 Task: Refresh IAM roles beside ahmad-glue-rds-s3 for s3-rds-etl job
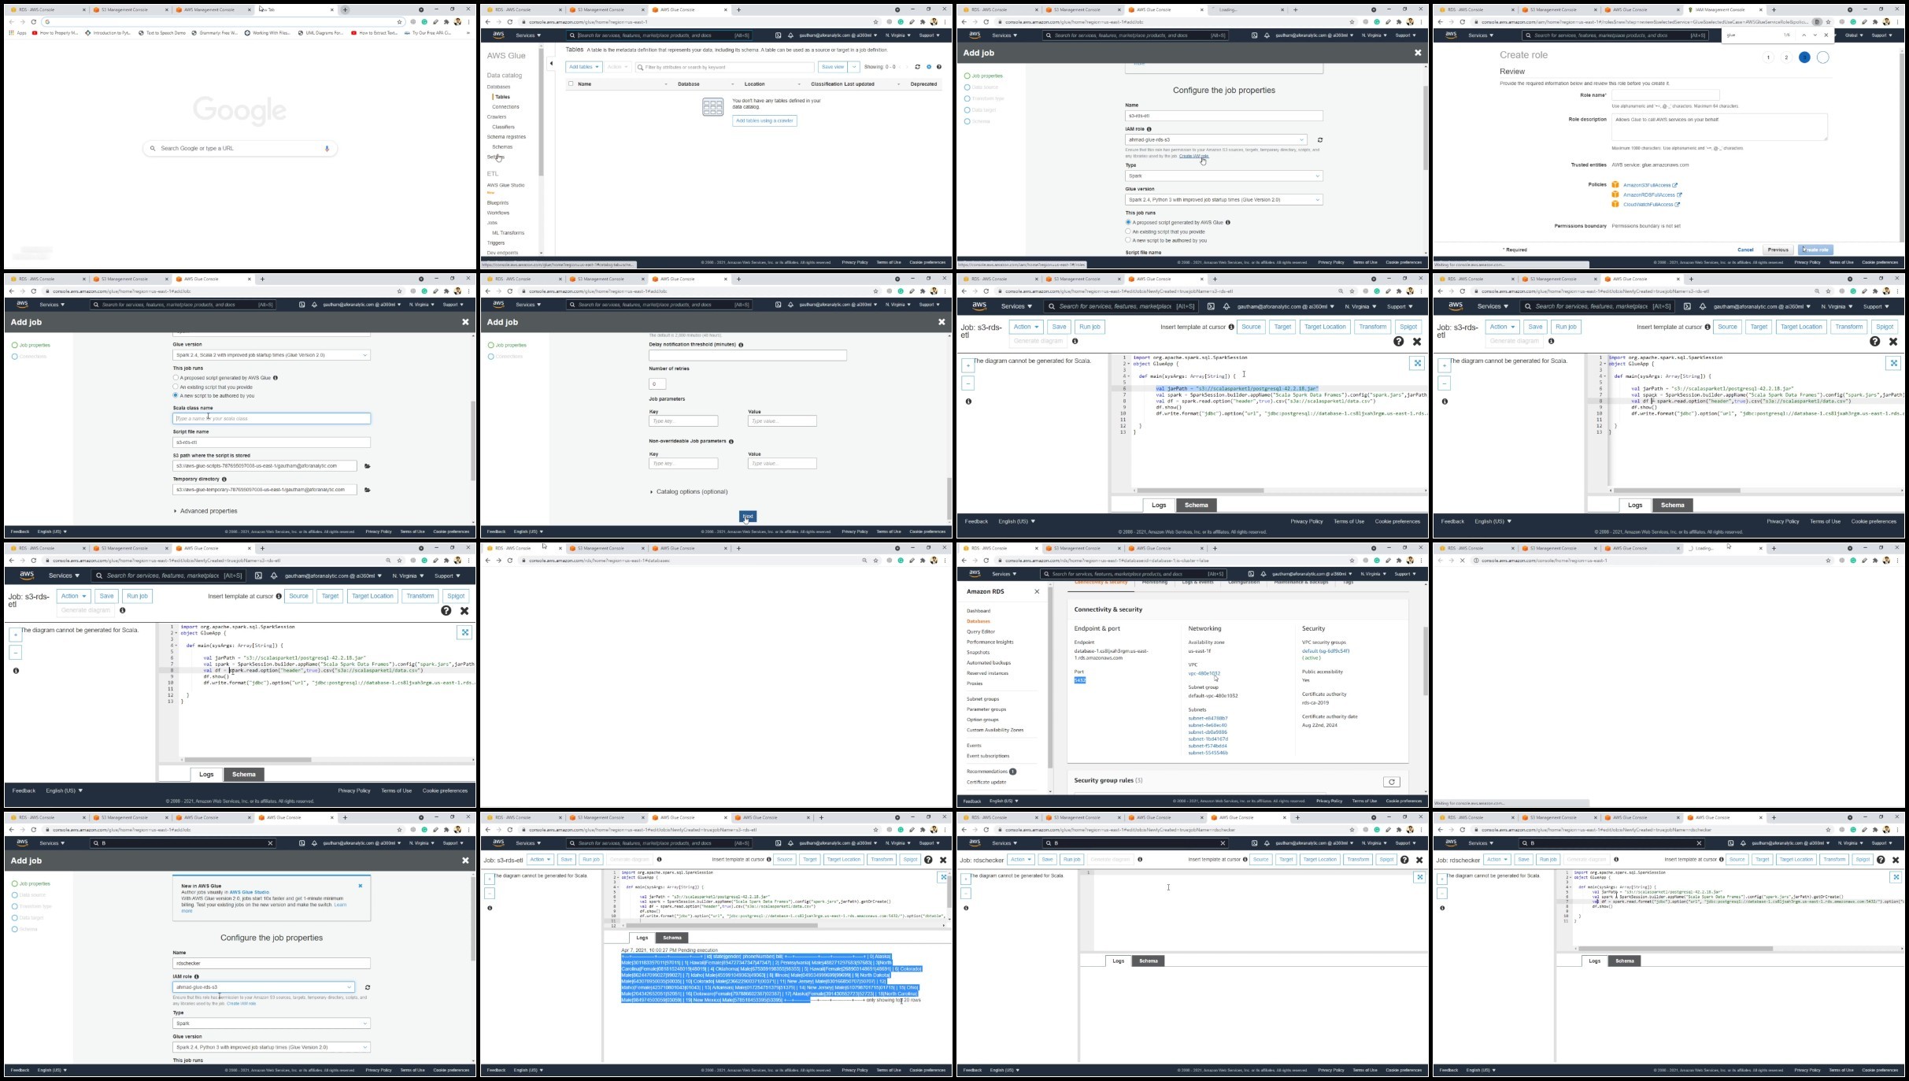click(x=1320, y=140)
